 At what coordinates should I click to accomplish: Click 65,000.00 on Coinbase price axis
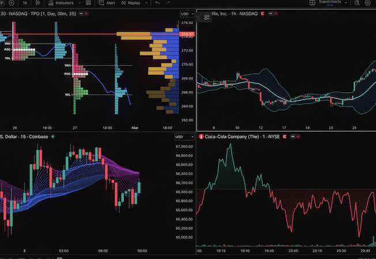(184, 237)
